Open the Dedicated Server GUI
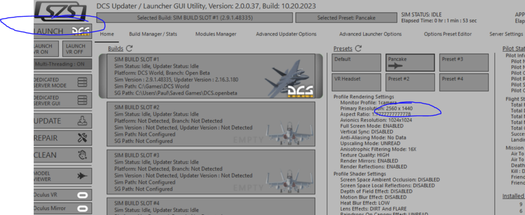This screenshot has width=525, height=215. pyautogui.click(x=62, y=100)
